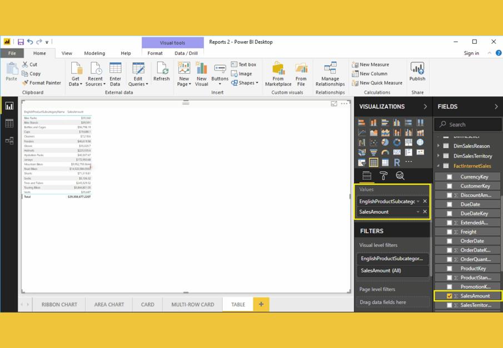Uncheck the SalesAmount field checkbox

pyautogui.click(x=450, y=296)
